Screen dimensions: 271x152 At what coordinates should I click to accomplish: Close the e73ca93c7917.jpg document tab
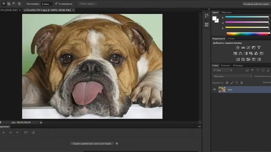(73, 10)
